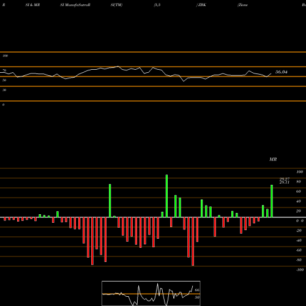Image resolution: width=306 pixels, height=306 pixels.
Task: Click the 66 value in mini RSI chart
Action: click(197, 290)
